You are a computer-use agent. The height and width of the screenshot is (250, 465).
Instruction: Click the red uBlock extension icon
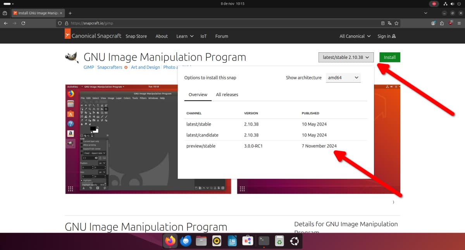[x=451, y=23]
